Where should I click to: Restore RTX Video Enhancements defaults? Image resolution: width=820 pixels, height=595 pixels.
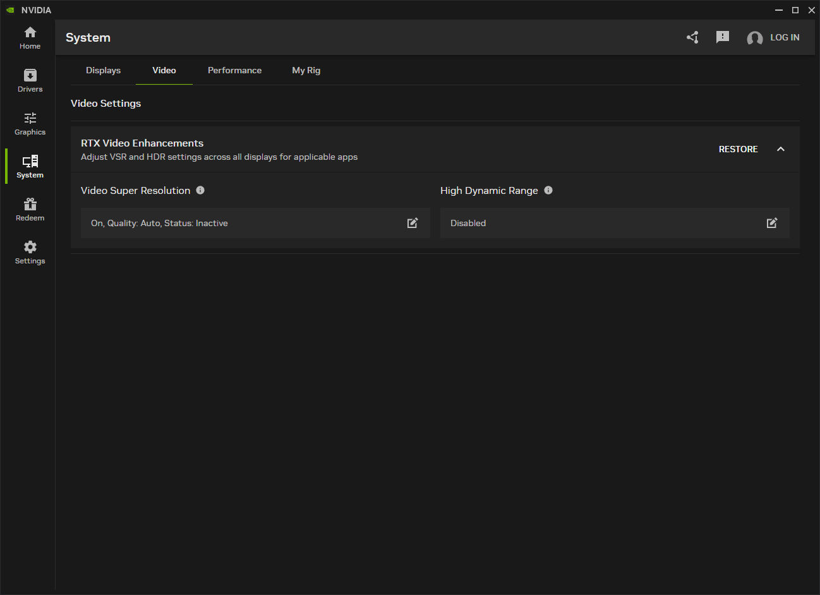click(738, 149)
